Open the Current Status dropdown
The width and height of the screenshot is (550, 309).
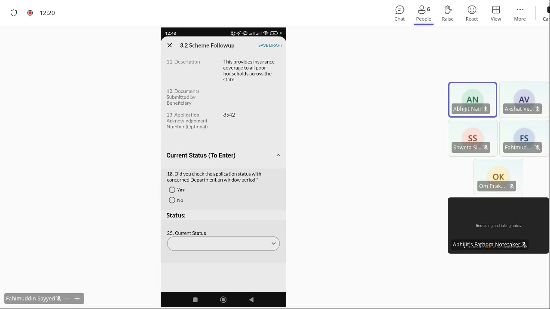tap(223, 243)
